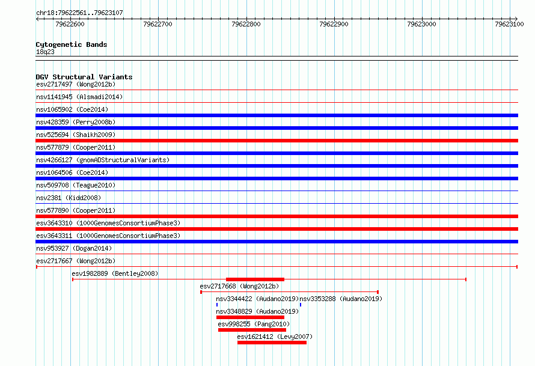This screenshot has height=366, width=535.
Task: Click the blue bar under nsv4266127
Action: (x=277, y=166)
